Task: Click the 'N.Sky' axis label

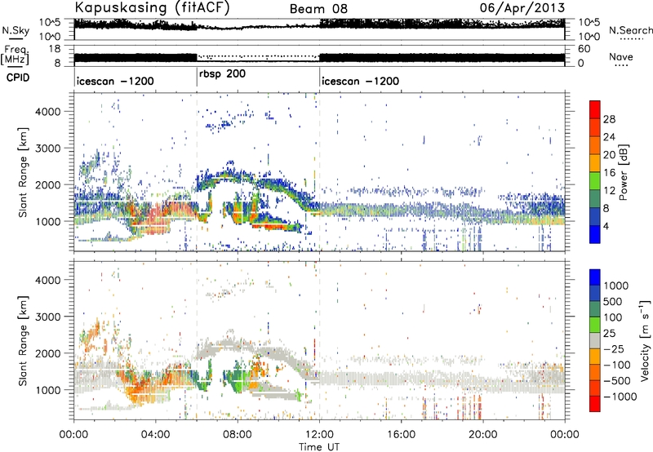Action: tap(16, 30)
